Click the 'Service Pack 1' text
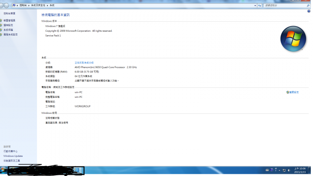Screen dimensions: 313x176 pos(53,36)
